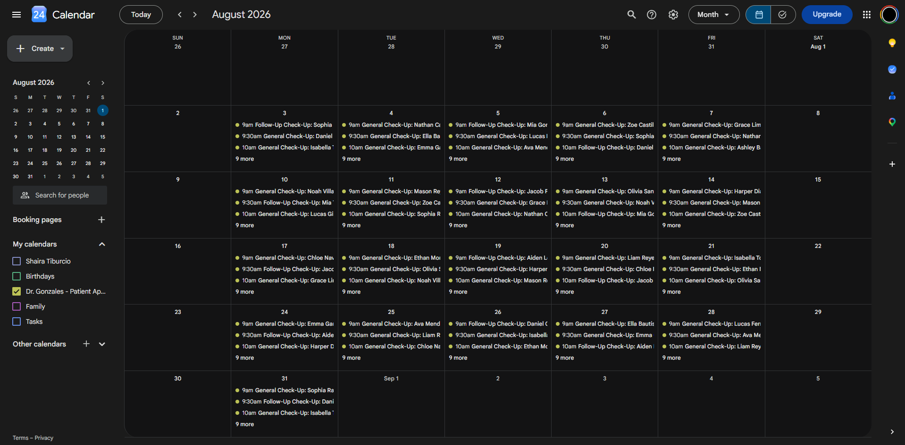905x445 pixels.
Task: Add other calendars plus icon
Action: coord(86,344)
